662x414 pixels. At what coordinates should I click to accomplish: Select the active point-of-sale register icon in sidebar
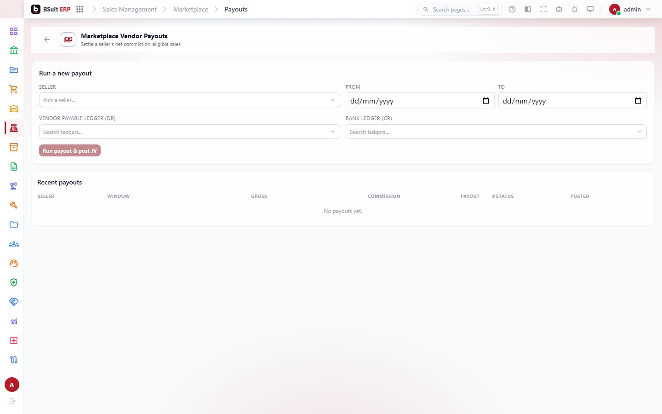tap(14, 128)
